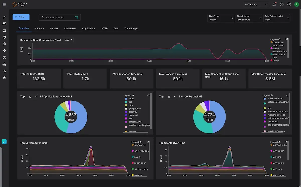Screen dimensions: 301x187
Task: Click the brain icon in left sidebar
Action: coord(4,44)
